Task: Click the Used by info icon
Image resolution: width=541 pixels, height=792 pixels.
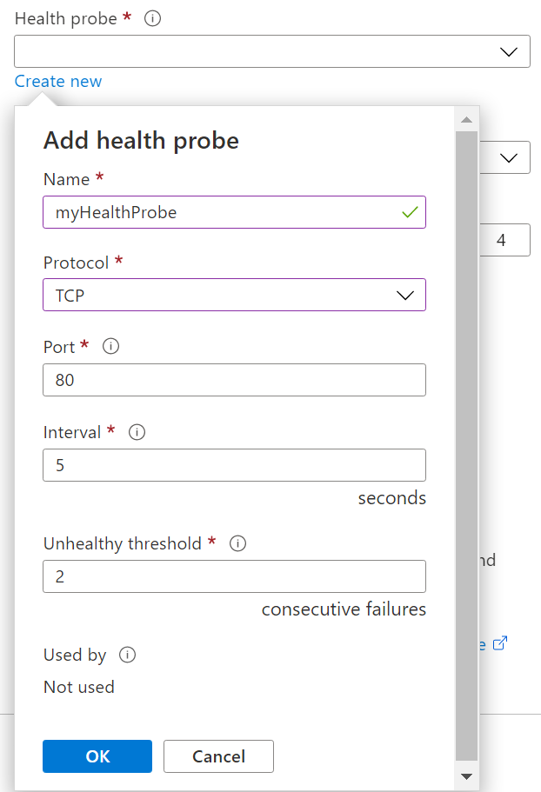Action: (127, 655)
